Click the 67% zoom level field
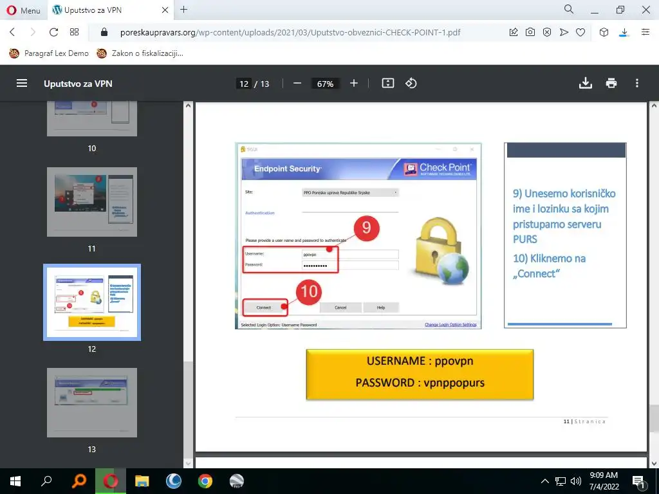 pos(325,84)
